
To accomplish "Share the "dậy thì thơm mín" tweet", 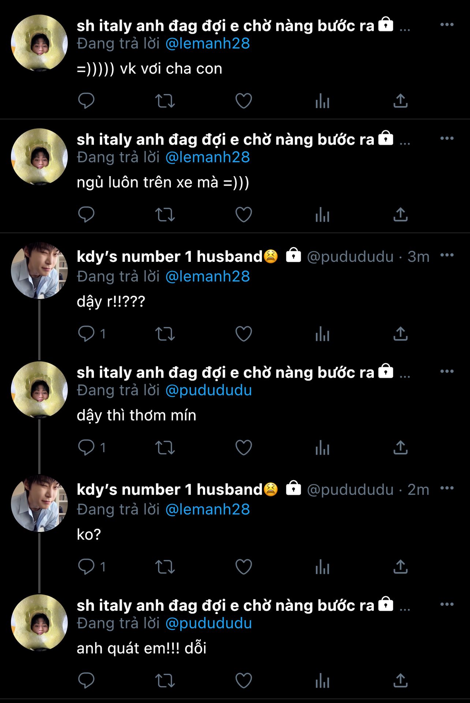I will point(401,447).
